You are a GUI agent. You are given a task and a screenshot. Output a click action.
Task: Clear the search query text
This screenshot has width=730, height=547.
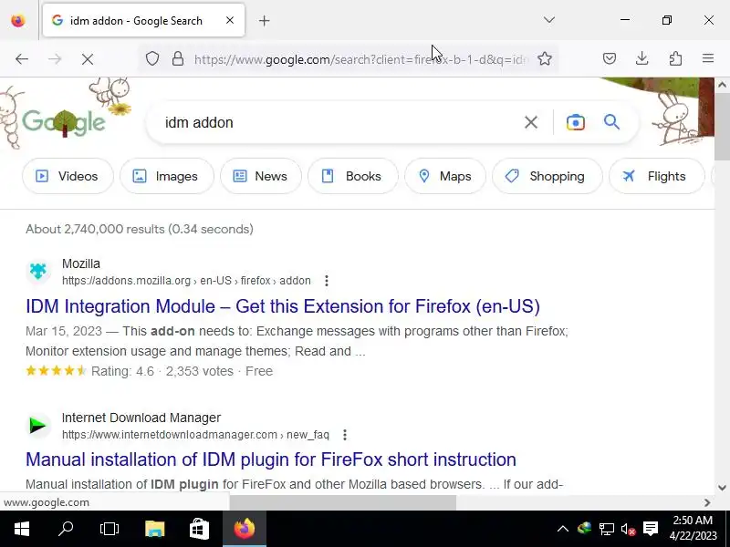pos(531,122)
